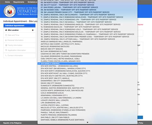Click the Department of Foreign Affairs seal logo
This screenshot has width=152, height=125.
click(10, 11)
